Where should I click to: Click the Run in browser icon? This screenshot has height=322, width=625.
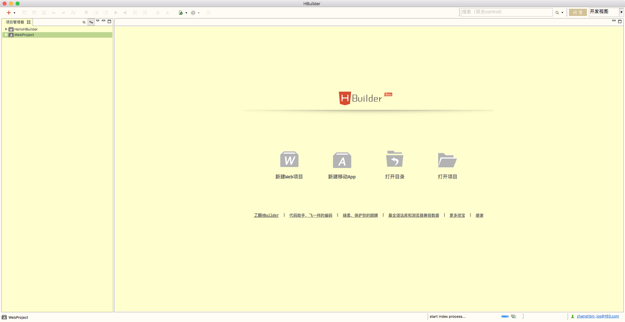point(181,13)
